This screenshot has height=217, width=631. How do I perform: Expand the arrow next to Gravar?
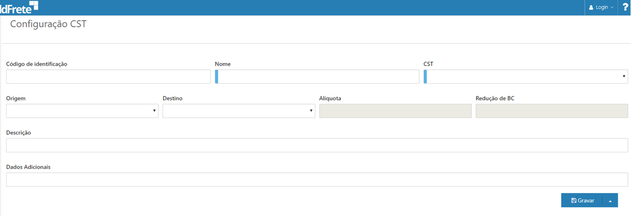pyautogui.click(x=610, y=200)
